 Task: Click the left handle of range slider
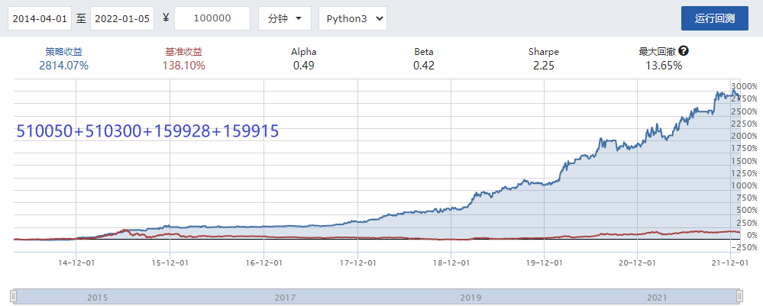(12, 296)
